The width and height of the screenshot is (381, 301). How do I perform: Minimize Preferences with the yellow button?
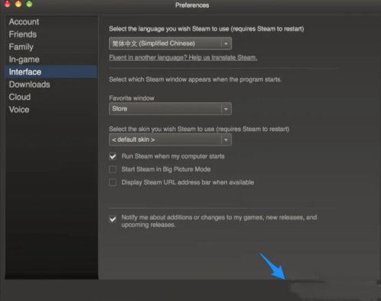(x=18, y=4)
